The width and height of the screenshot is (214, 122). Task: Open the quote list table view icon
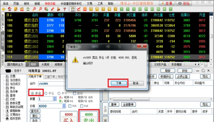tap(73, 9)
